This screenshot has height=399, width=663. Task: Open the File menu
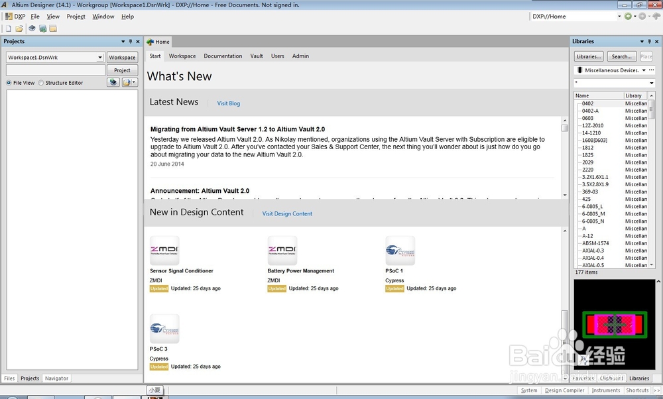35,17
